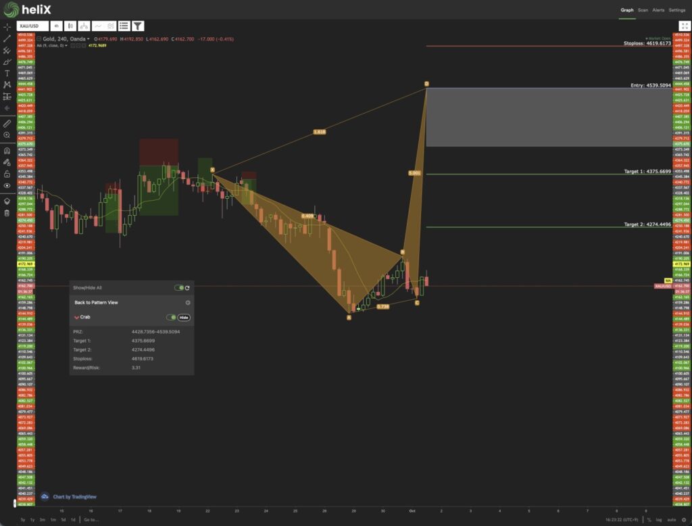Select the 1m range button

pyautogui.click(x=53, y=520)
